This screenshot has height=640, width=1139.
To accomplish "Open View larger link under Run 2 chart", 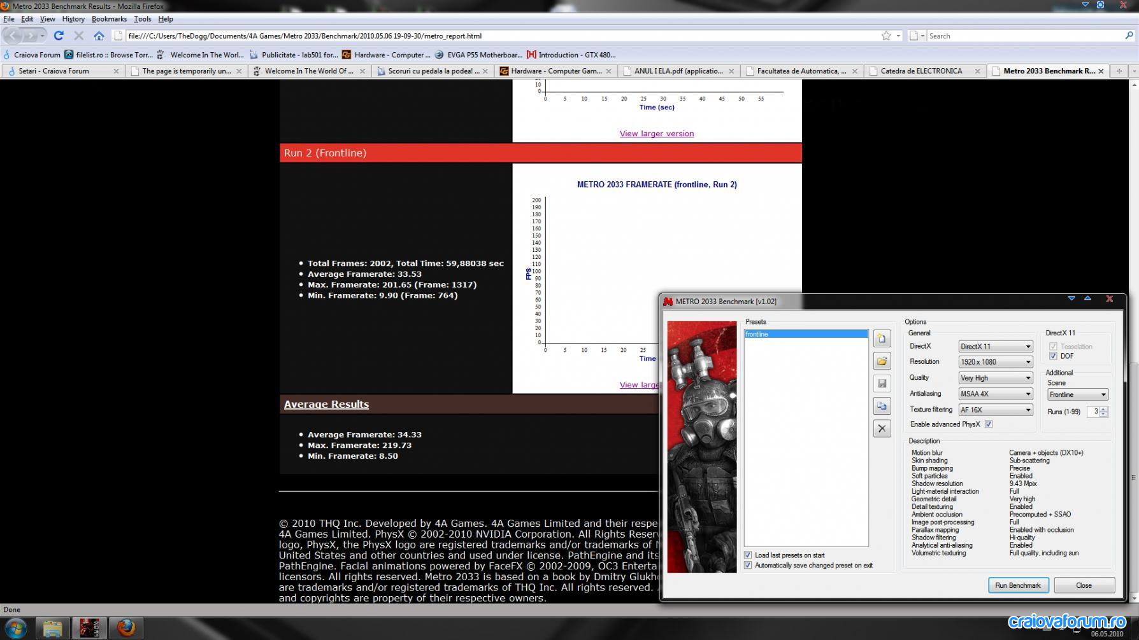I will pos(640,385).
